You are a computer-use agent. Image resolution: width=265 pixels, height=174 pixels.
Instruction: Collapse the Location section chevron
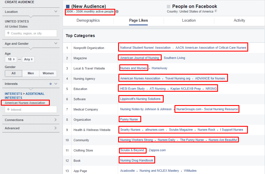click(56, 11)
